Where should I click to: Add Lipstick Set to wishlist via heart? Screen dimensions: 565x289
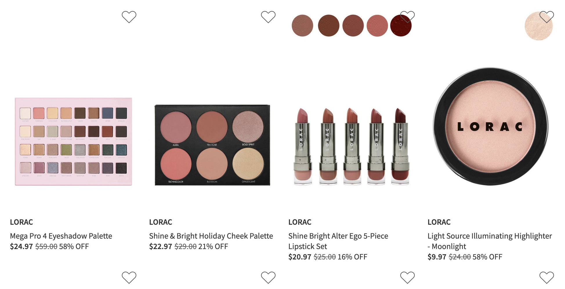408,17
